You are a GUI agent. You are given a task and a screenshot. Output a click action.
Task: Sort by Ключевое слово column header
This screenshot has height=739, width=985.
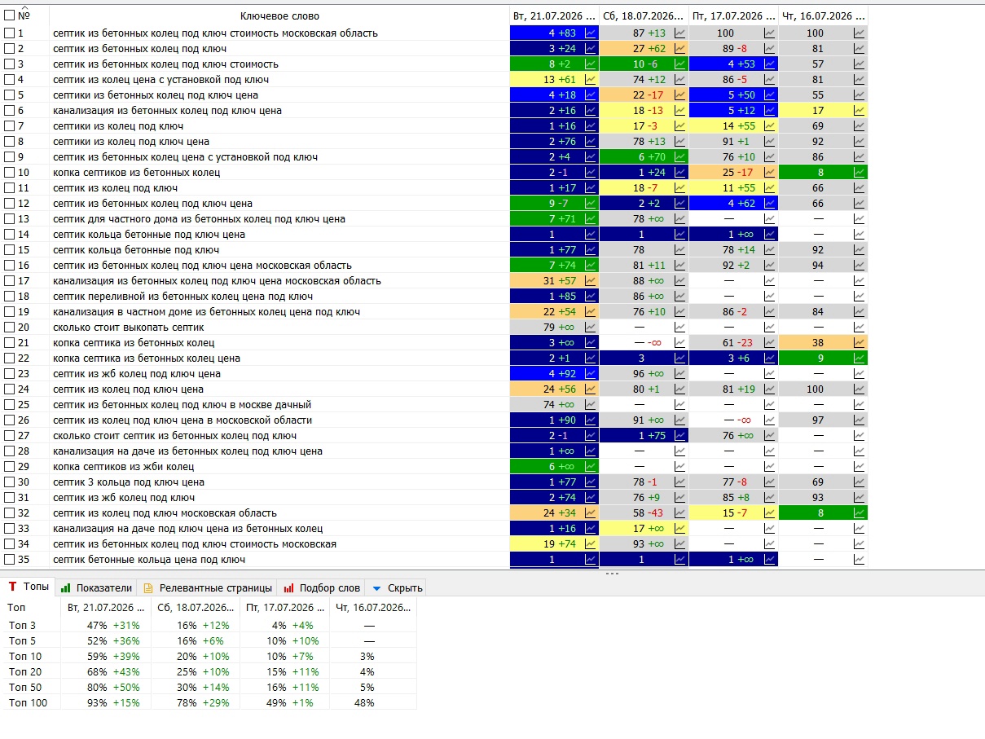[279, 15]
